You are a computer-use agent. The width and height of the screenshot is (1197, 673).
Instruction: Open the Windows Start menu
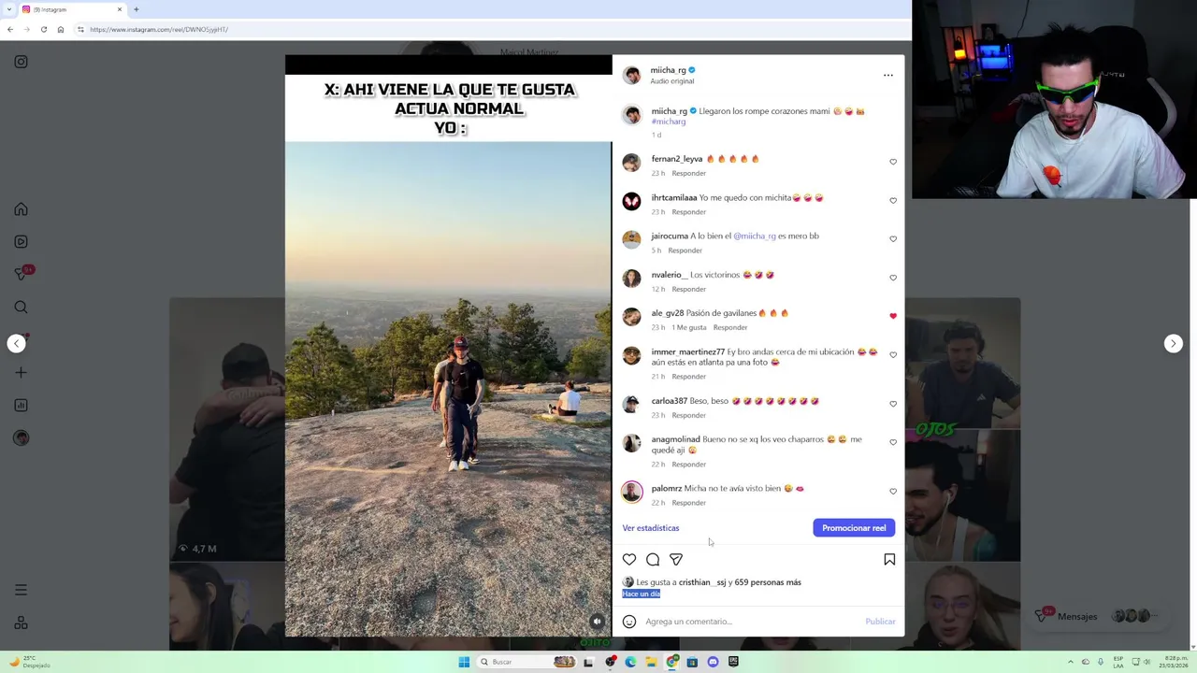pyautogui.click(x=464, y=662)
